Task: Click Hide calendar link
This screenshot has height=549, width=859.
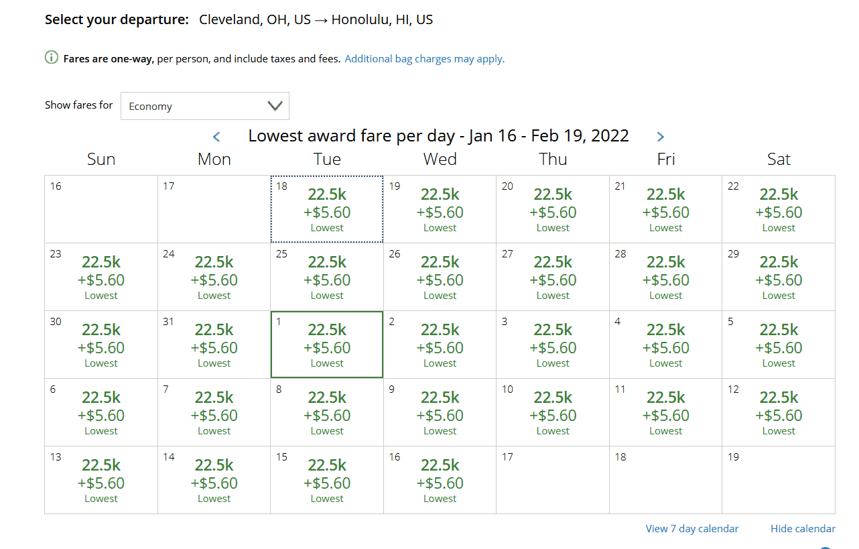Action: [803, 529]
